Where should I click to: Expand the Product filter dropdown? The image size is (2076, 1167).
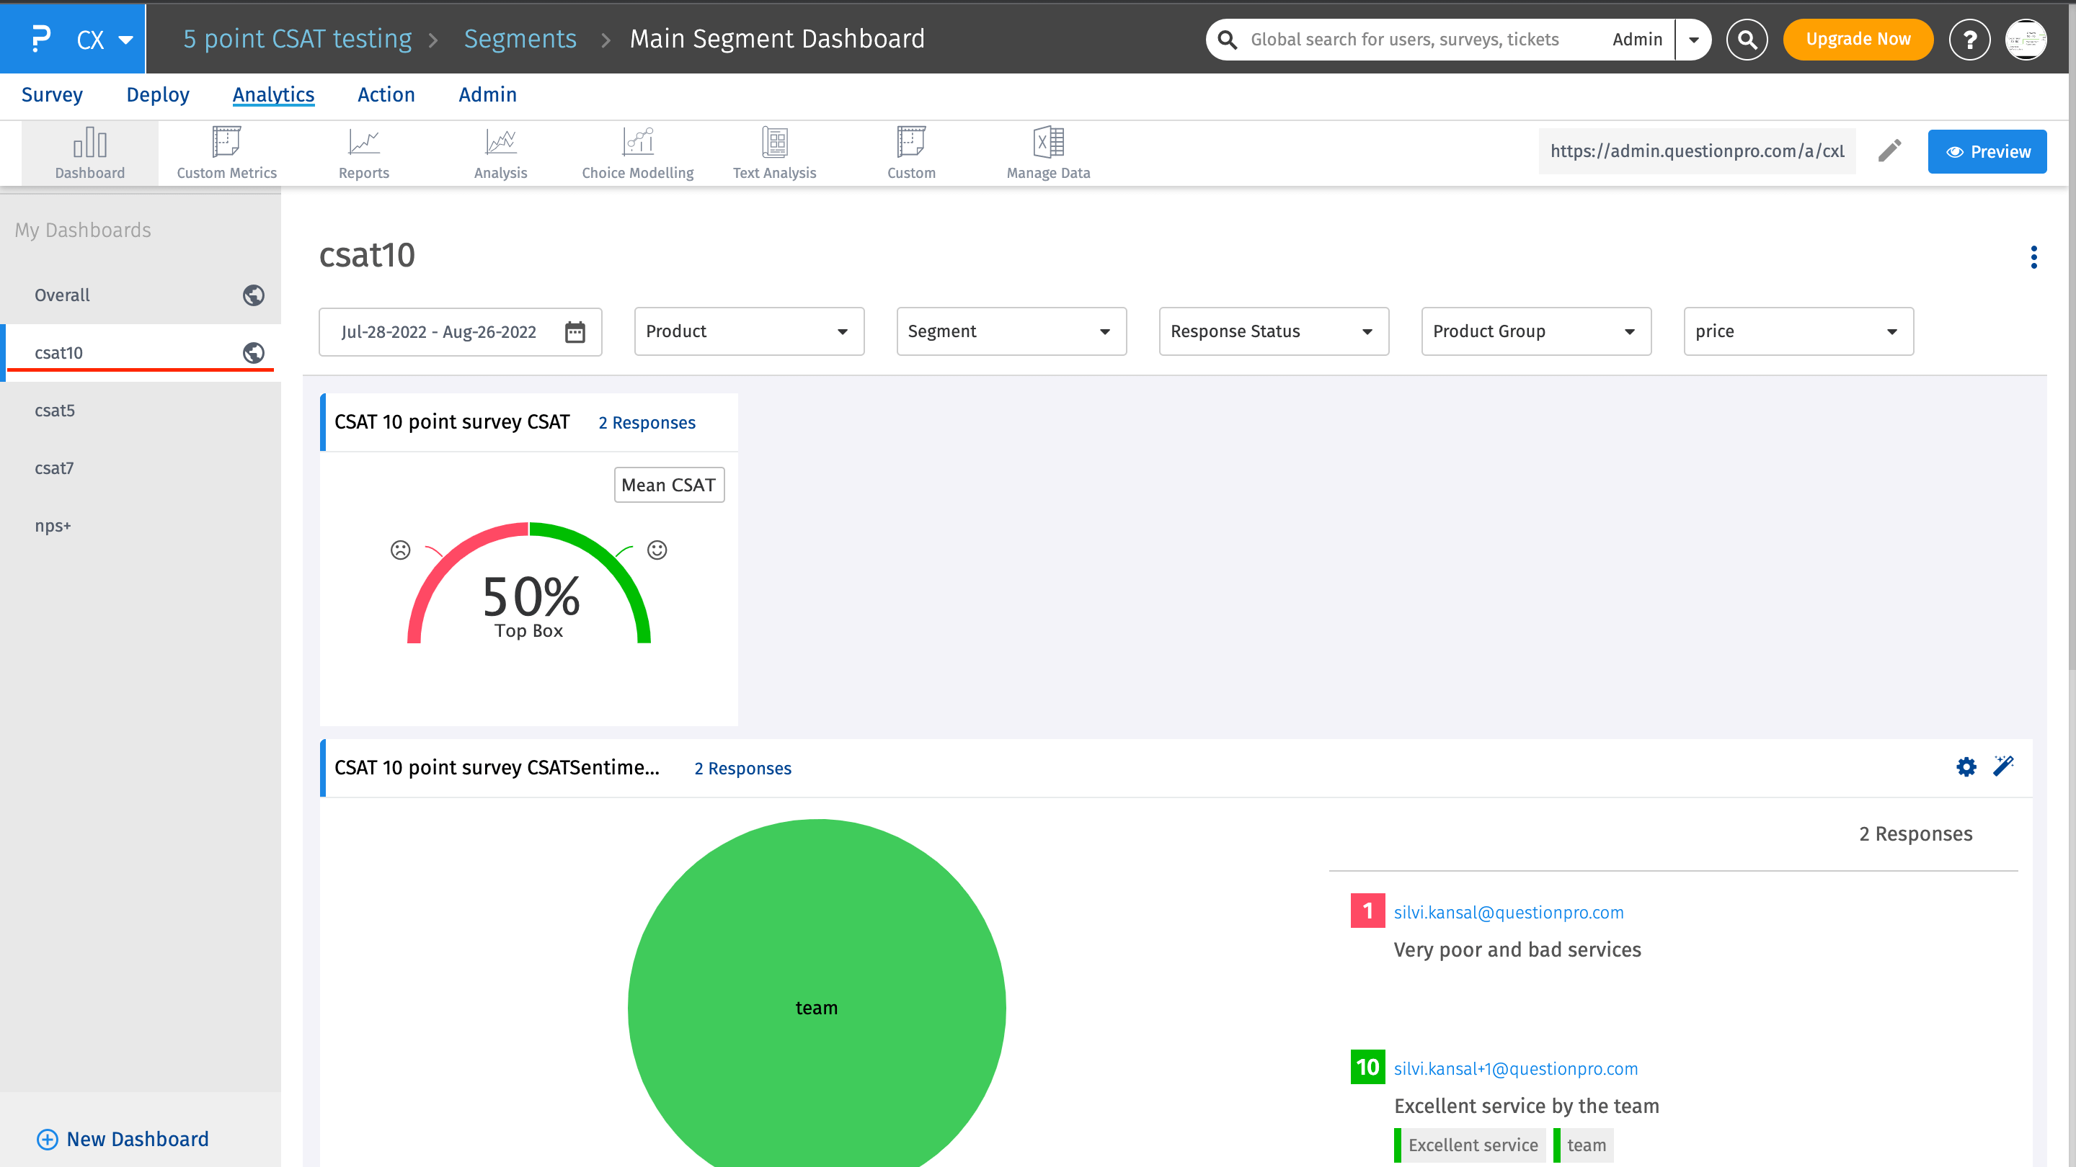click(749, 331)
